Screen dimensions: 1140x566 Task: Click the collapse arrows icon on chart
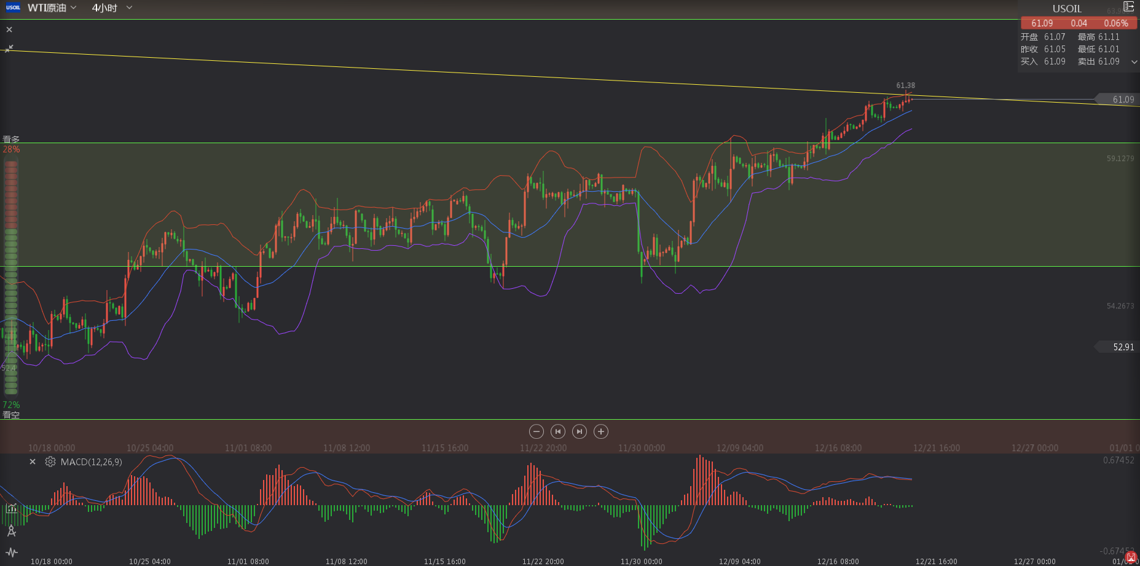pyautogui.click(x=9, y=49)
